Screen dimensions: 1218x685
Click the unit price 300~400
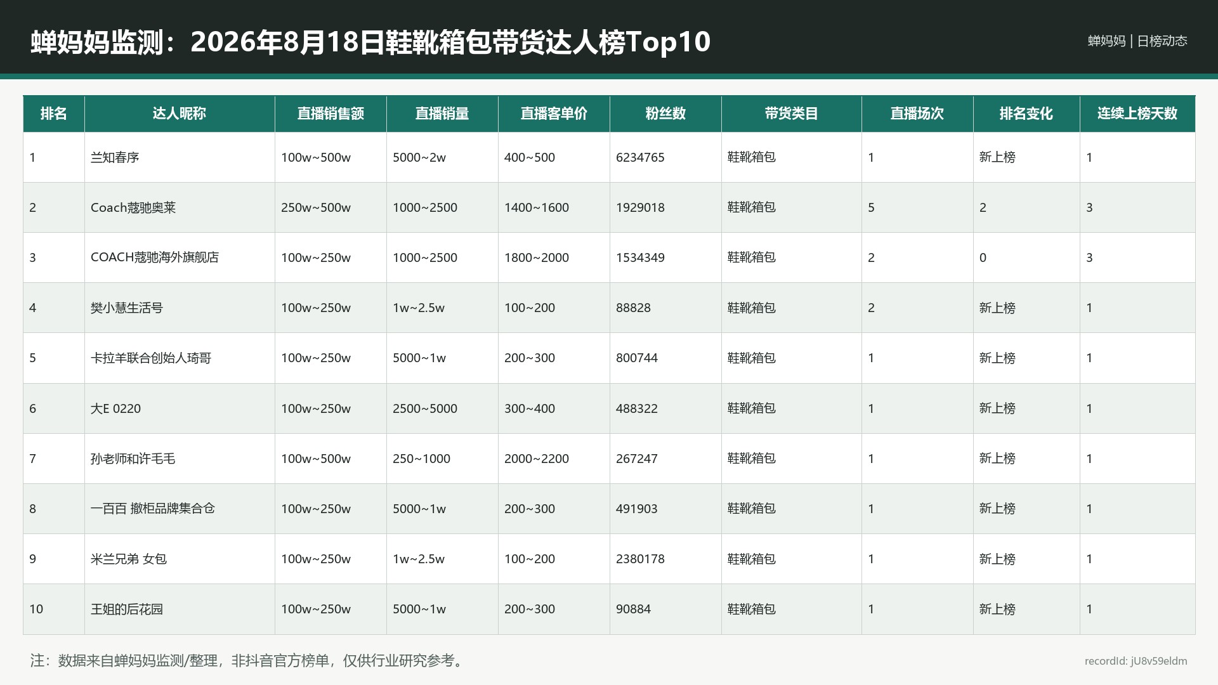(x=530, y=408)
